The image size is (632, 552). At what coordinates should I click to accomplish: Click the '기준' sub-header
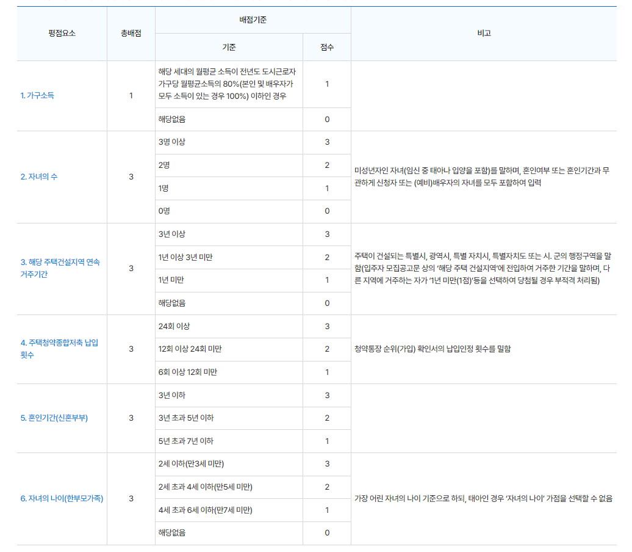point(229,47)
